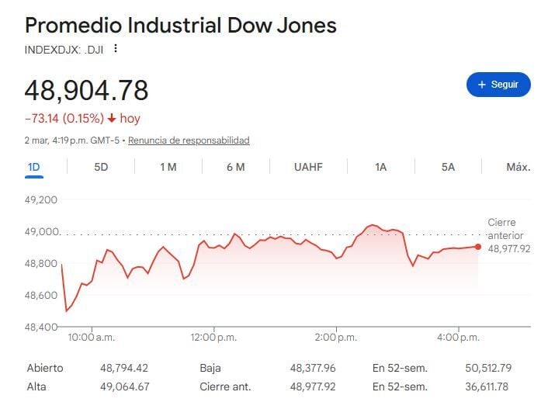Image resolution: width=541 pixels, height=409 pixels.
Task: Switch to the 1A yearly tab
Action: point(380,167)
